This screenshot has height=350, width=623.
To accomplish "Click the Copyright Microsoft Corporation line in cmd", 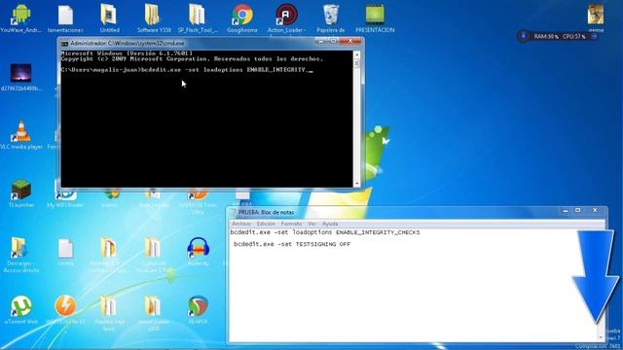I will [x=192, y=58].
